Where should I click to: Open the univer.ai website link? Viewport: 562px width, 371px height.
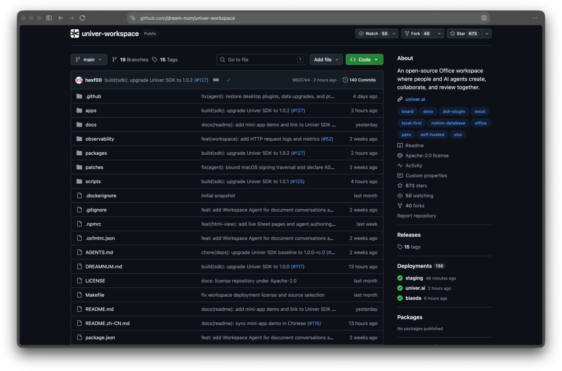tap(415, 99)
